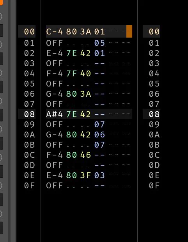Select the OFF note in row 07

(x=55, y=104)
